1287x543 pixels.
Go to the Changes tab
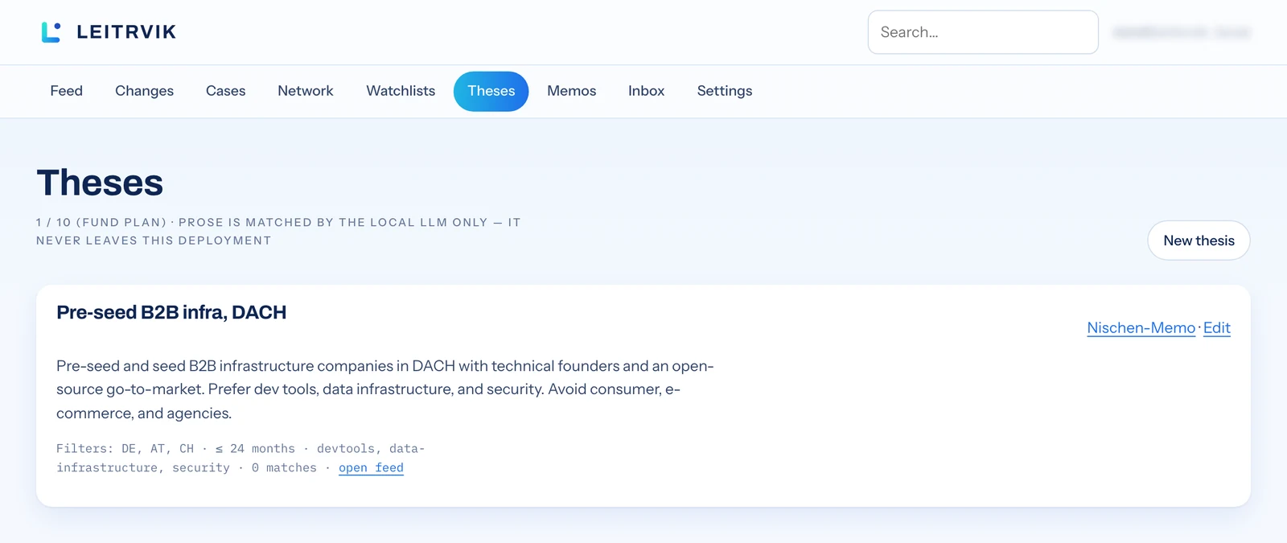click(x=144, y=91)
